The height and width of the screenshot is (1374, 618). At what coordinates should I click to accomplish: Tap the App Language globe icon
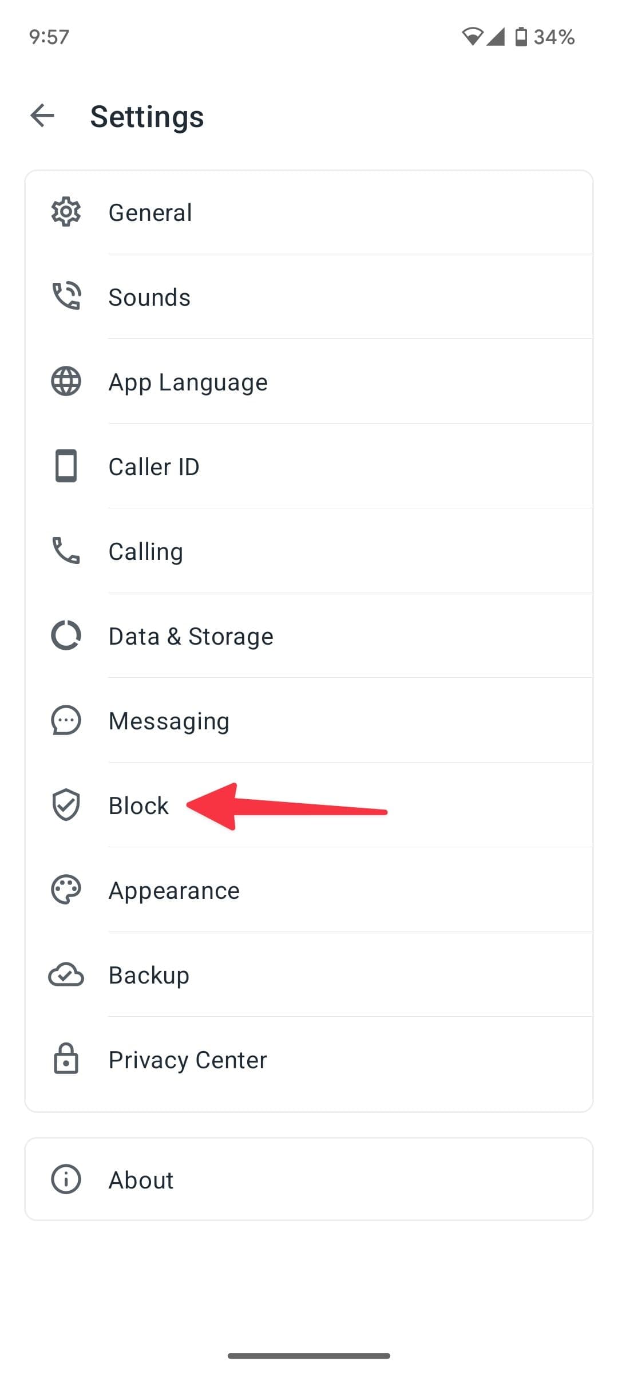pyautogui.click(x=66, y=381)
